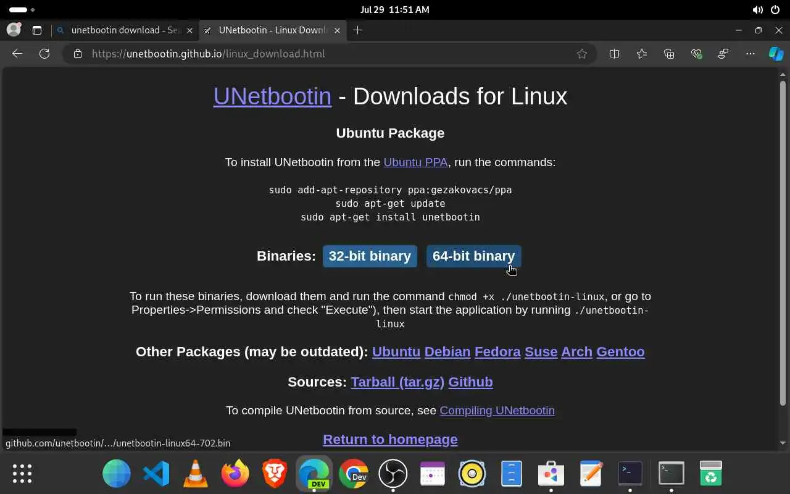Open the Arch package link
Screen dimensions: 790x494
click(x=576, y=351)
